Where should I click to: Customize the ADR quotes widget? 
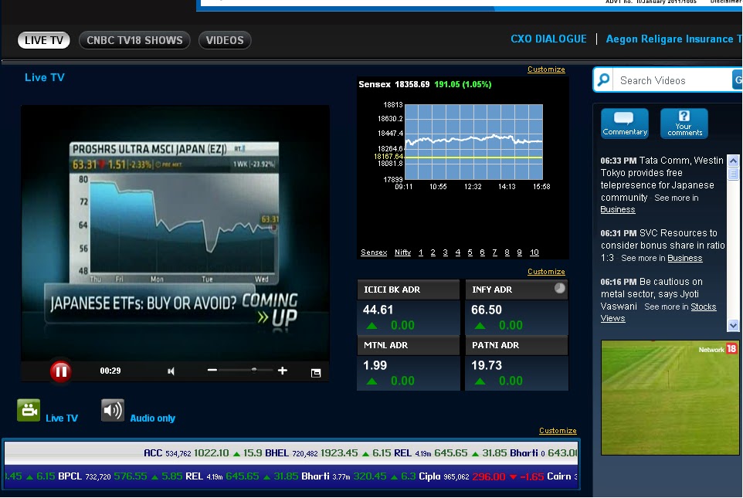coord(546,272)
